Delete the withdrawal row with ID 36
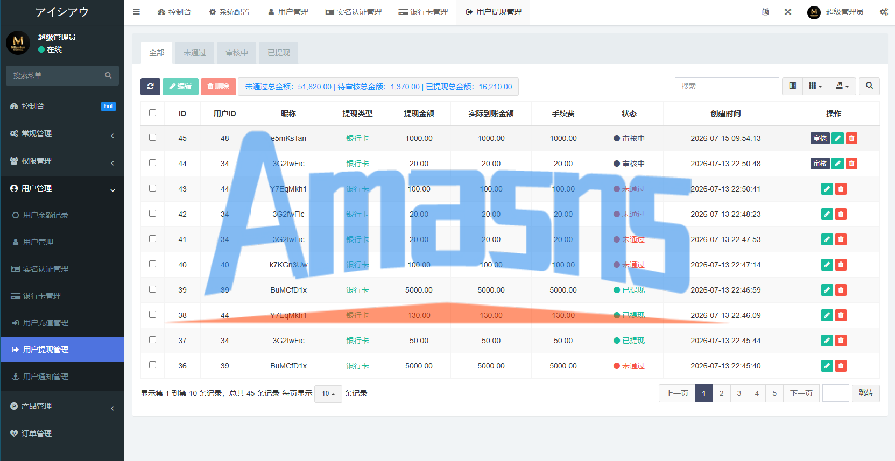 (x=841, y=366)
